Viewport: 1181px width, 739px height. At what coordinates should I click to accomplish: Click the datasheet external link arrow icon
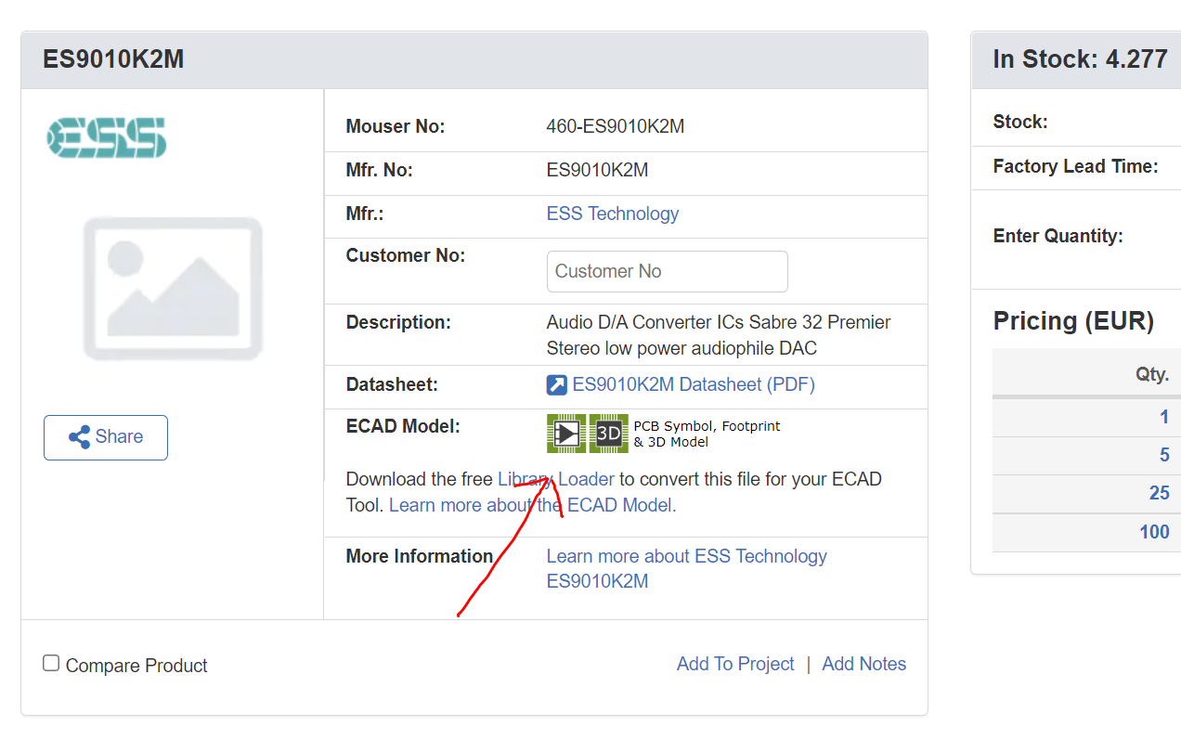pyautogui.click(x=557, y=384)
